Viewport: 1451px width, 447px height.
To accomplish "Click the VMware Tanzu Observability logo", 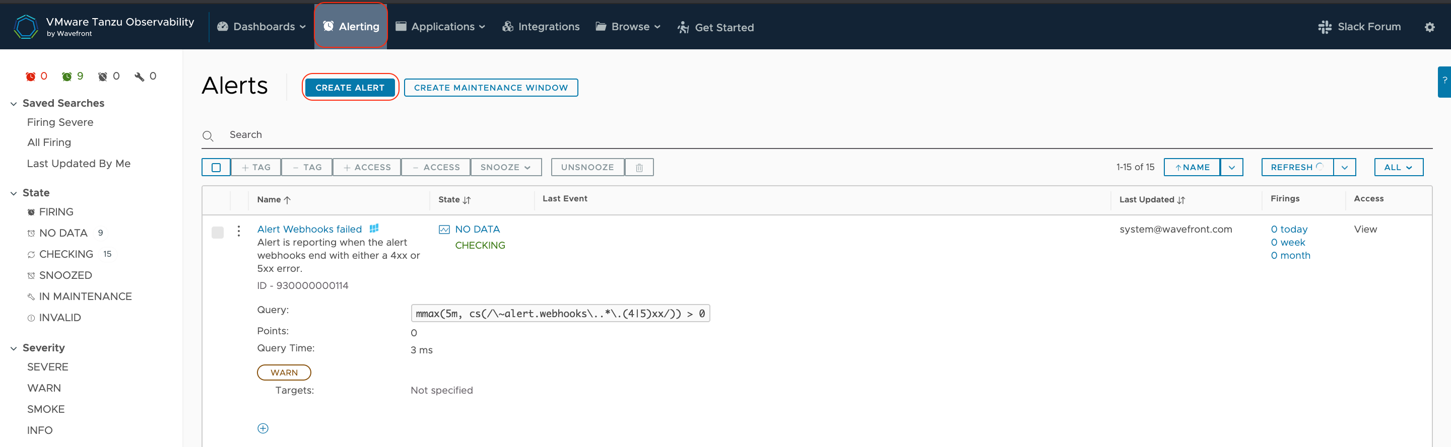I will click(x=26, y=27).
